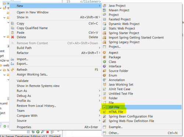Click the Spring Web Flow Definition icon
Viewport: 184px width, 137px height.
105,121
